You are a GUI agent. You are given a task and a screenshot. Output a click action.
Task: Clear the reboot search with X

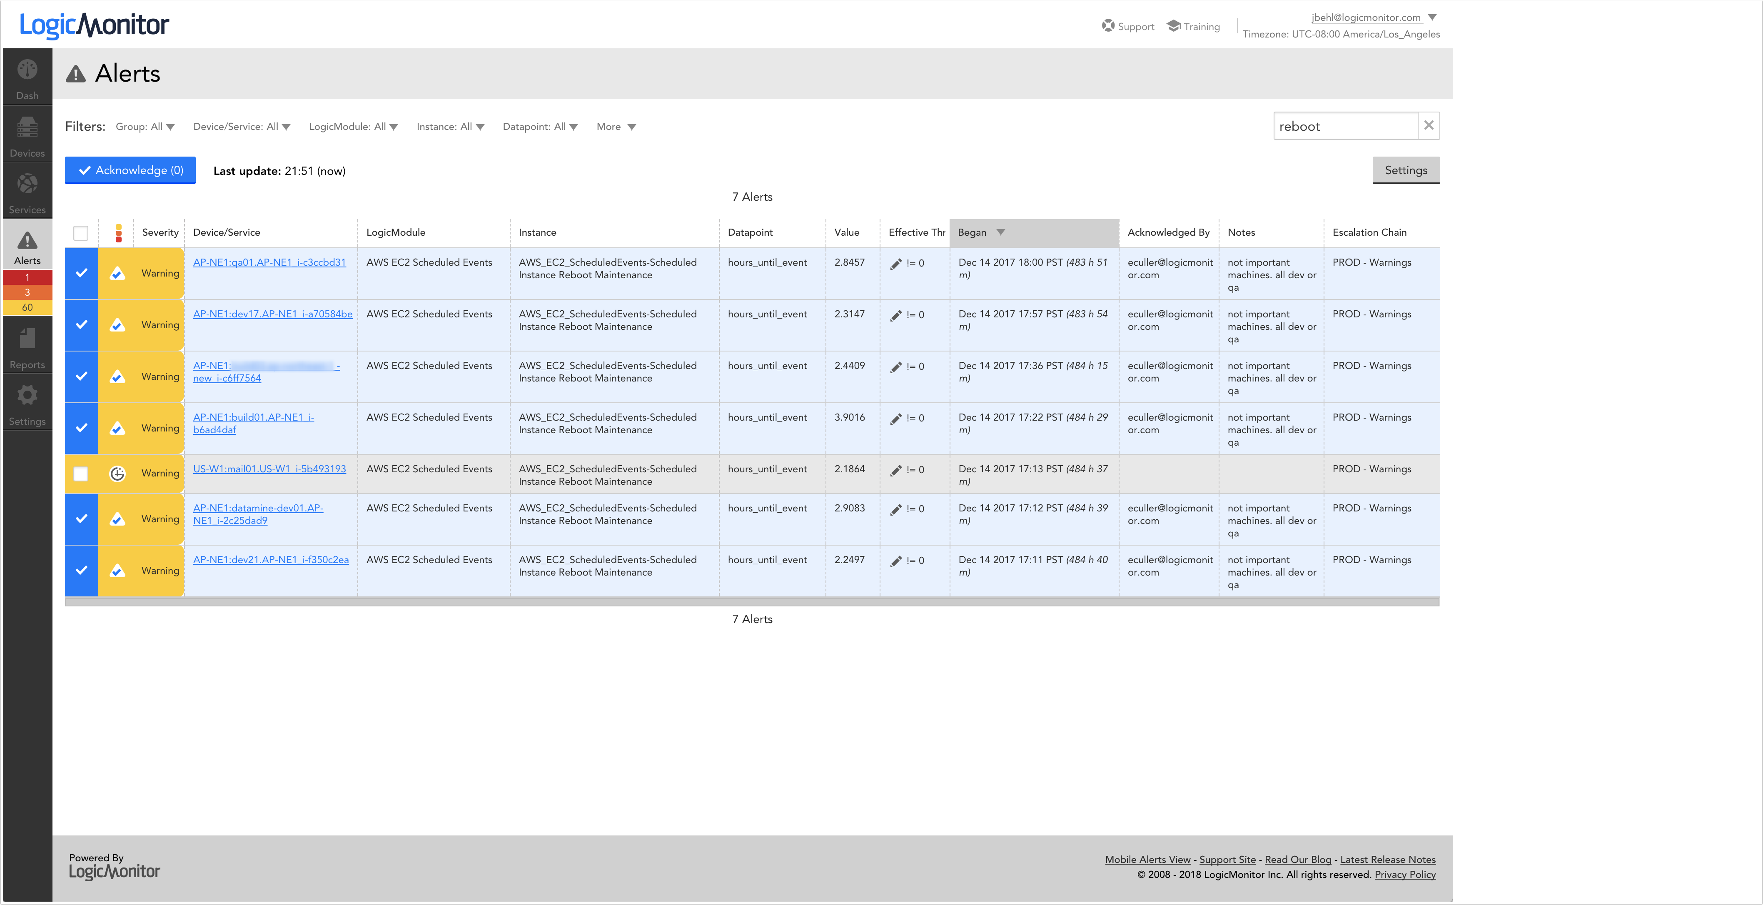click(1428, 125)
